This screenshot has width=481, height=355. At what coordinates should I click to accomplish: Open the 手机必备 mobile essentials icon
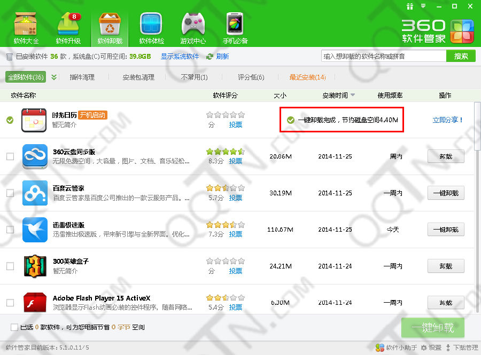tap(235, 28)
